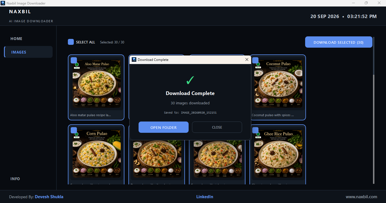Image resolution: width=386 pixels, height=203 pixels.
Task: Click the saved folder name IMAGE_20260920_152151
Action: point(199,112)
